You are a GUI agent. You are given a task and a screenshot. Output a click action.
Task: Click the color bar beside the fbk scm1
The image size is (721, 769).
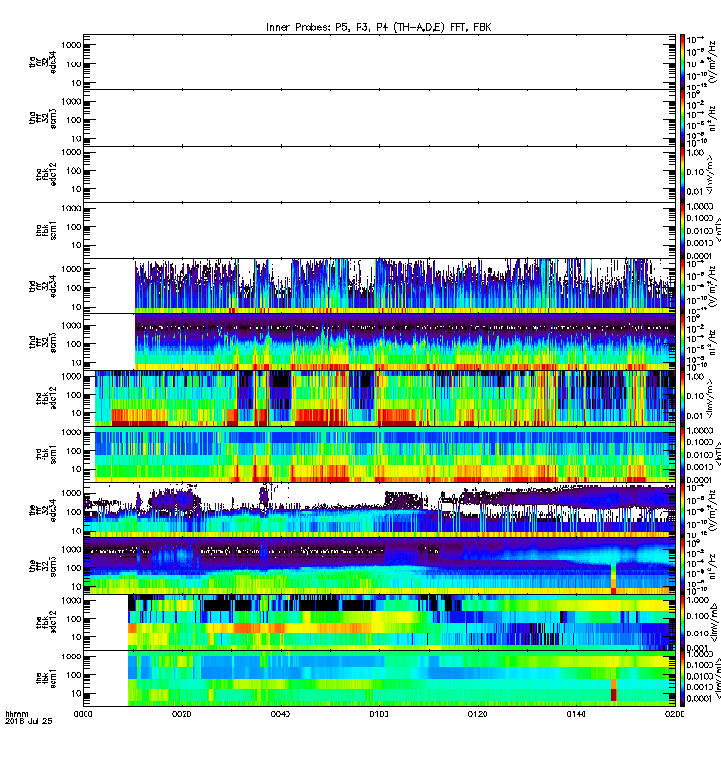(x=683, y=678)
